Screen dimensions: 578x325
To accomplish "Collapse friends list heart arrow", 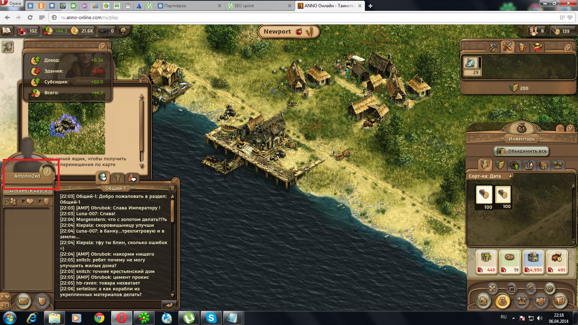I will click(x=5, y=297).
